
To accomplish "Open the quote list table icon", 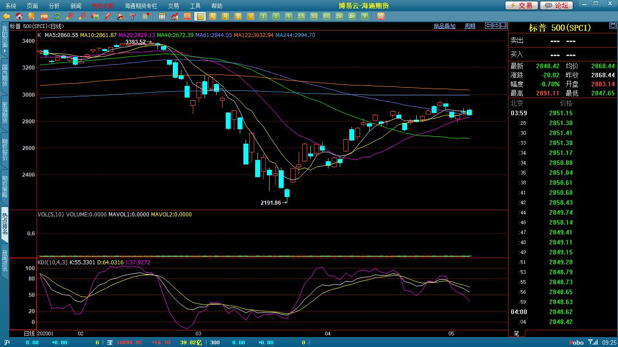I will 162,16.
